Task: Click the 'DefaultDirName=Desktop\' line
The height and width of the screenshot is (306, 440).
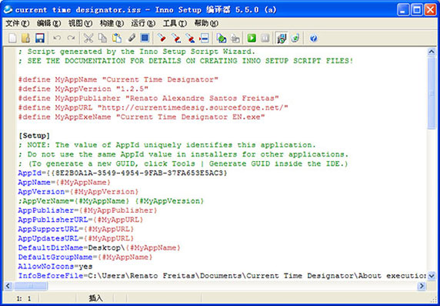Action: point(99,247)
